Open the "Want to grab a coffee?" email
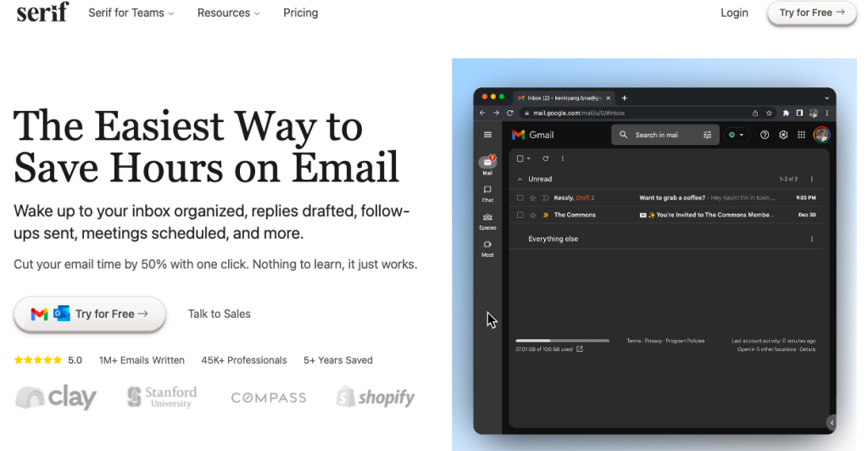The image size is (868, 451). 672,198
